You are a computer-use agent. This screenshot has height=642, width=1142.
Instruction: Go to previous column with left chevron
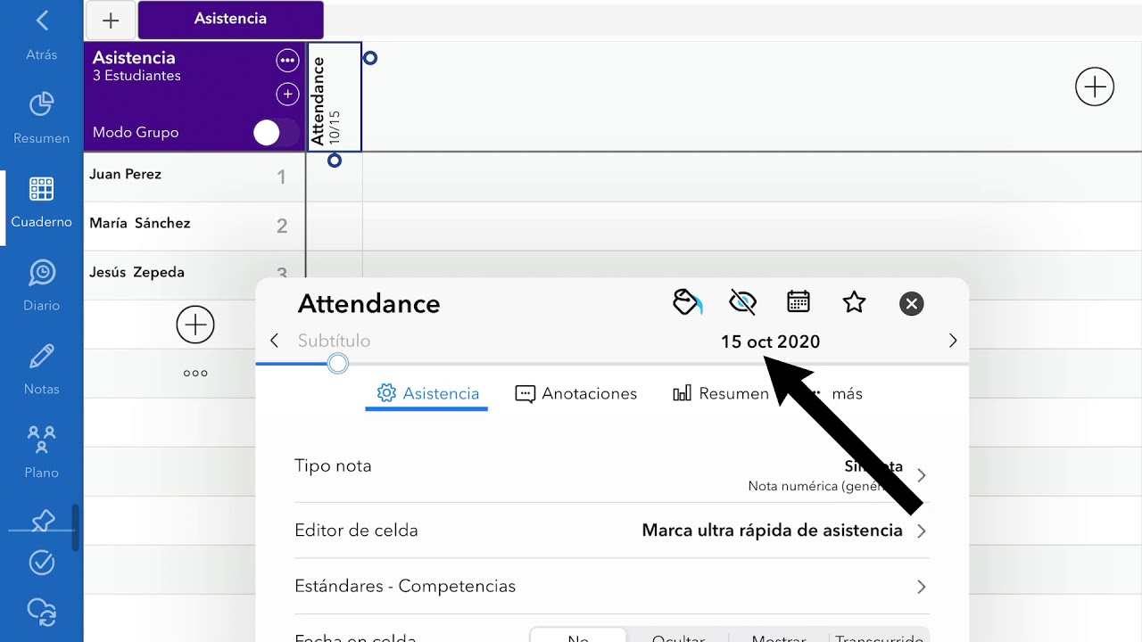coord(274,341)
